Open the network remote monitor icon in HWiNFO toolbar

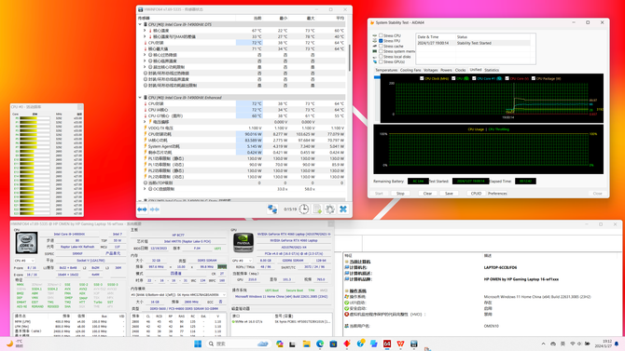coord(272,209)
